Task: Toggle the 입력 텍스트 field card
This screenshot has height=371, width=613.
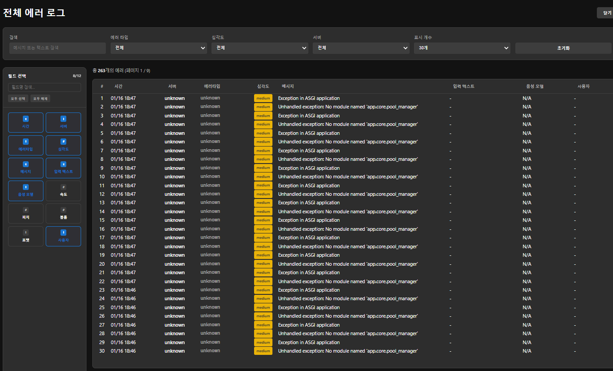Action: (63, 168)
